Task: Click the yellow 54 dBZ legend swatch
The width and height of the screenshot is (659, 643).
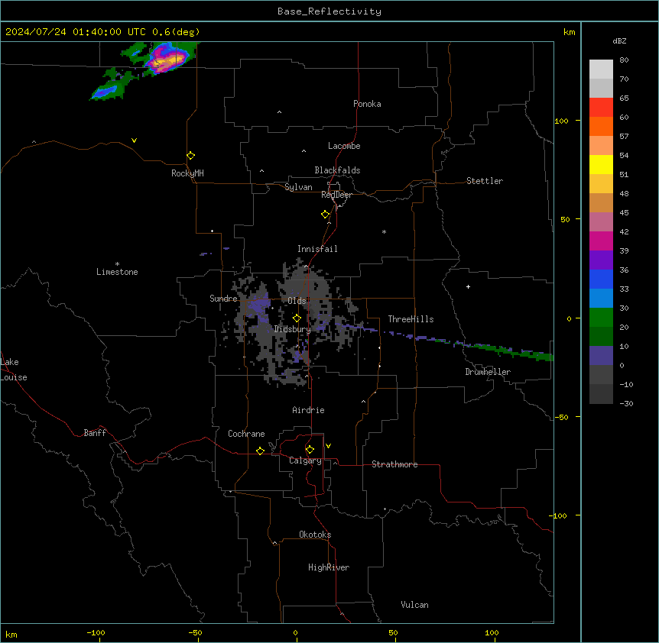Action: pyautogui.click(x=601, y=164)
